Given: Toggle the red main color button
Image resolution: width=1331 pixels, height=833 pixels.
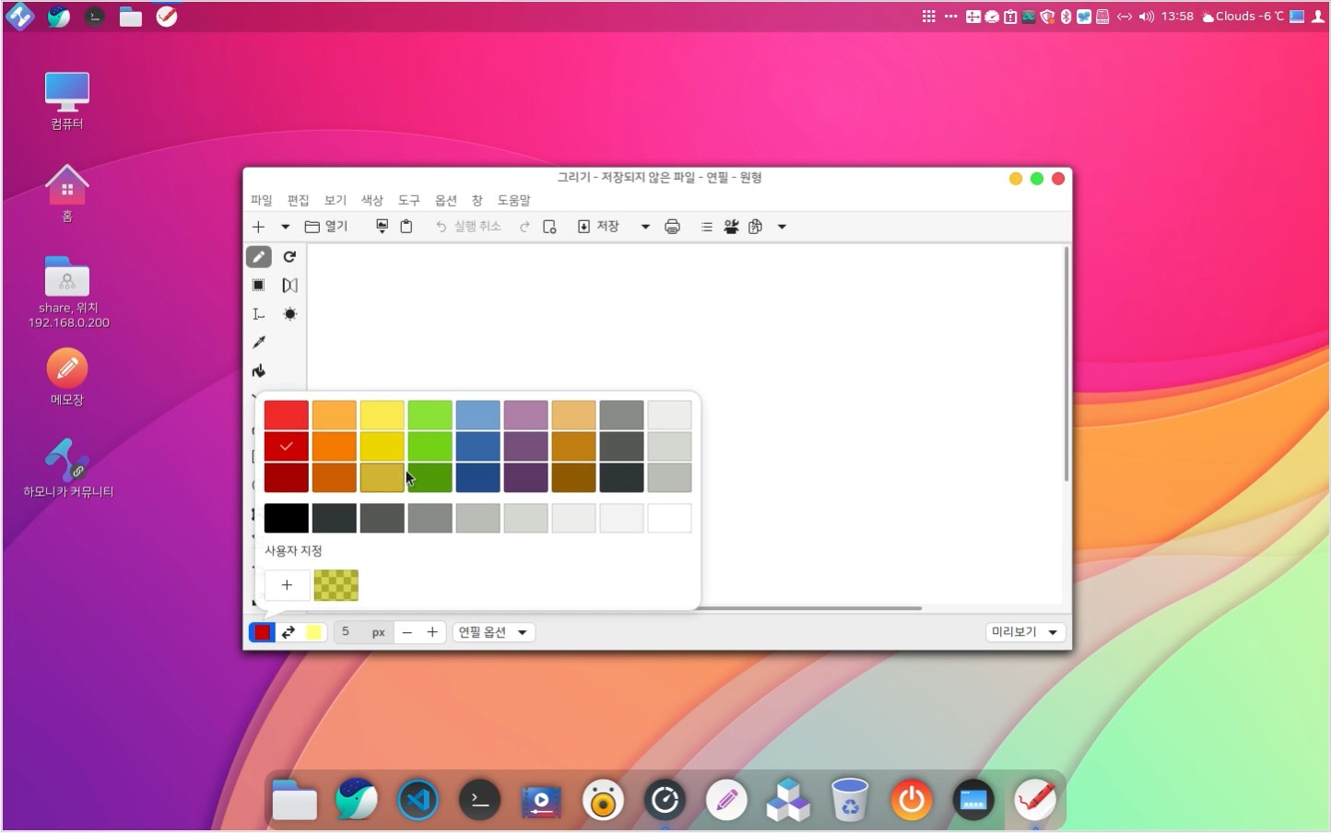Looking at the screenshot, I should [x=263, y=632].
